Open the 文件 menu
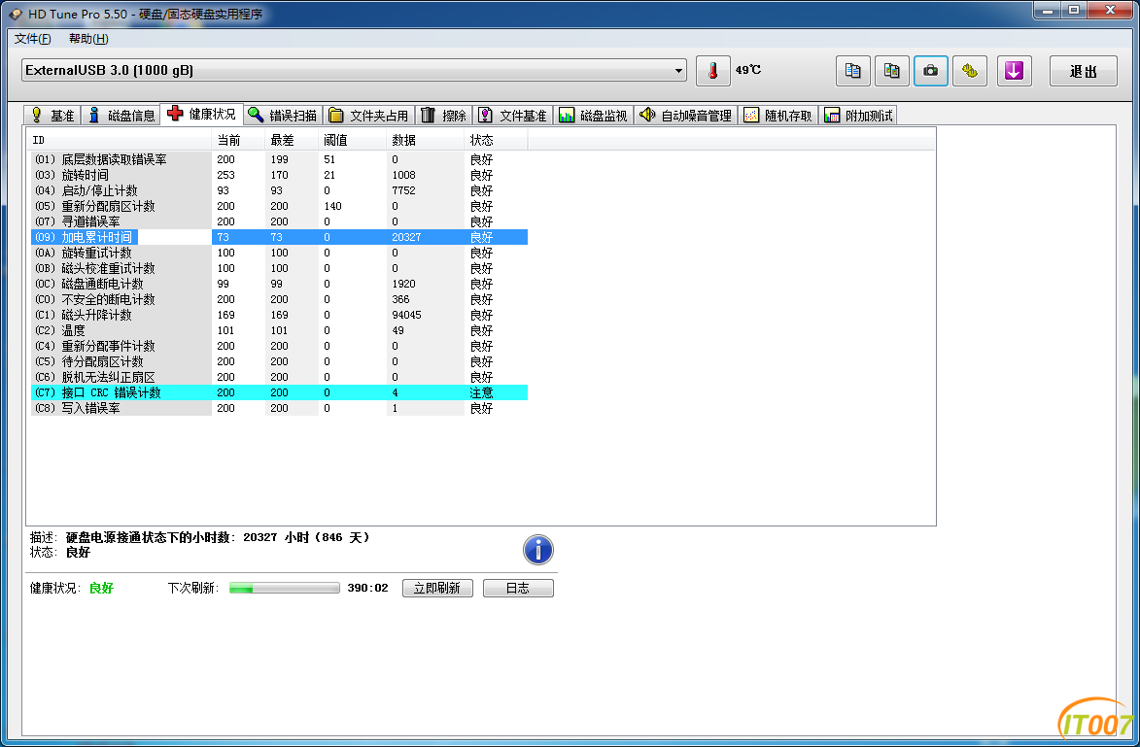 click(x=33, y=39)
